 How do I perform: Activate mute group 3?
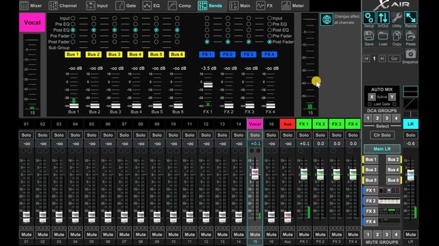pos(387,234)
